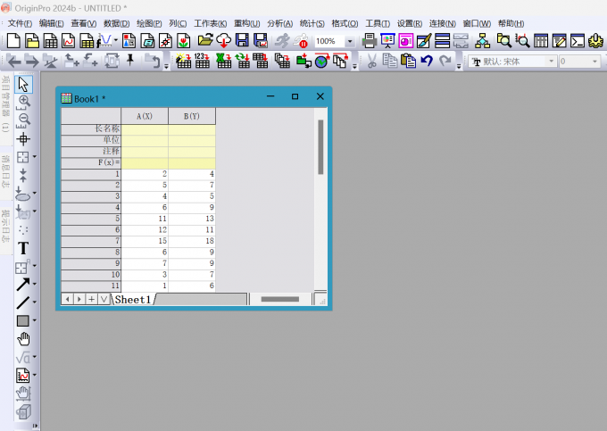The image size is (607, 431).
Task: Expand the Arrow tool flyout arrow
Action: coord(35,284)
